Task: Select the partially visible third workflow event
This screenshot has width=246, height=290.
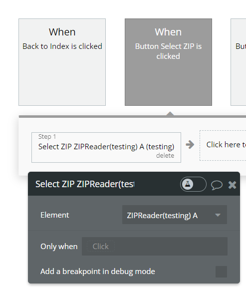Action: pos(238,62)
